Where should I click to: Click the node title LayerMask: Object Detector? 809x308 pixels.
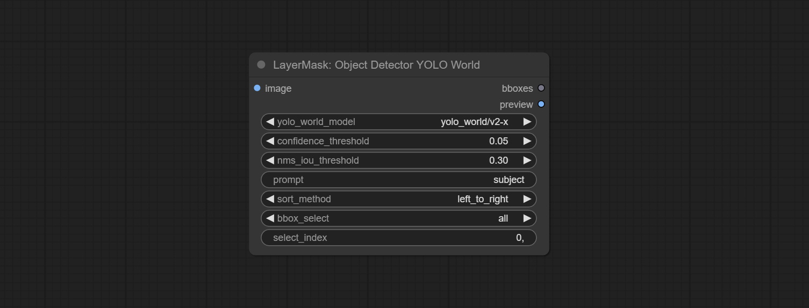tap(376, 65)
